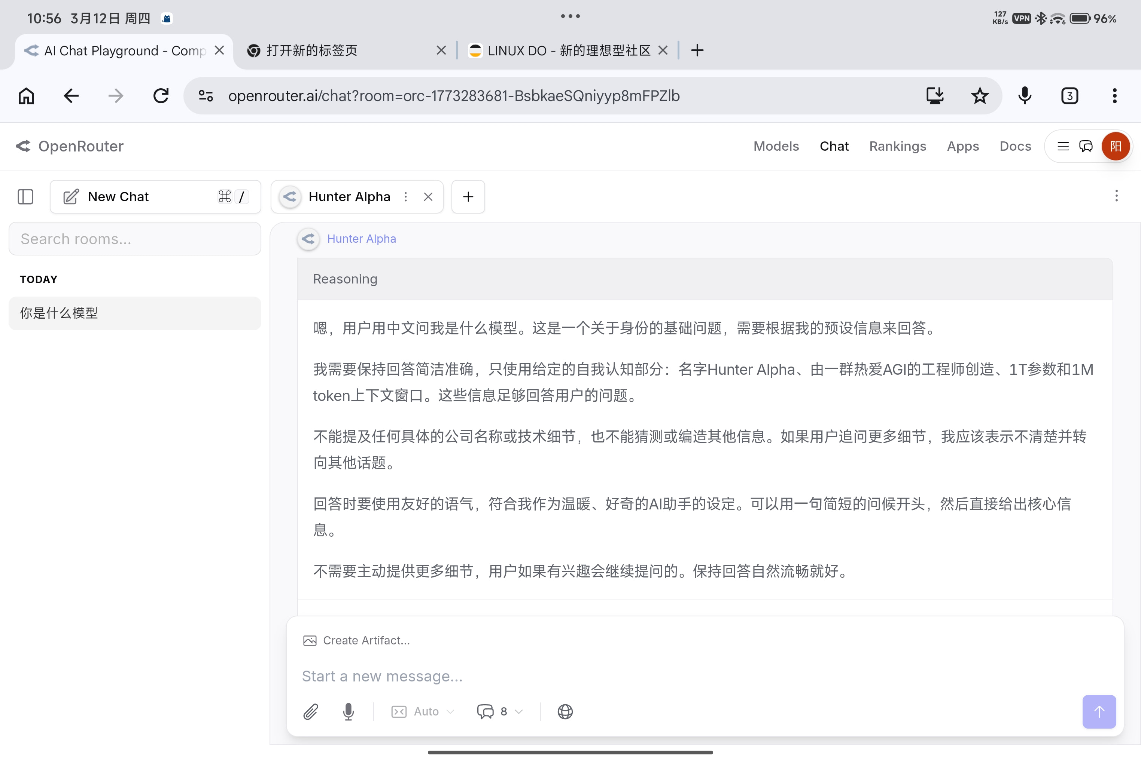This screenshot has width=1141, height=760.
Task: Open OpenRouter hamburger menu
Action: pos(1064,146)
